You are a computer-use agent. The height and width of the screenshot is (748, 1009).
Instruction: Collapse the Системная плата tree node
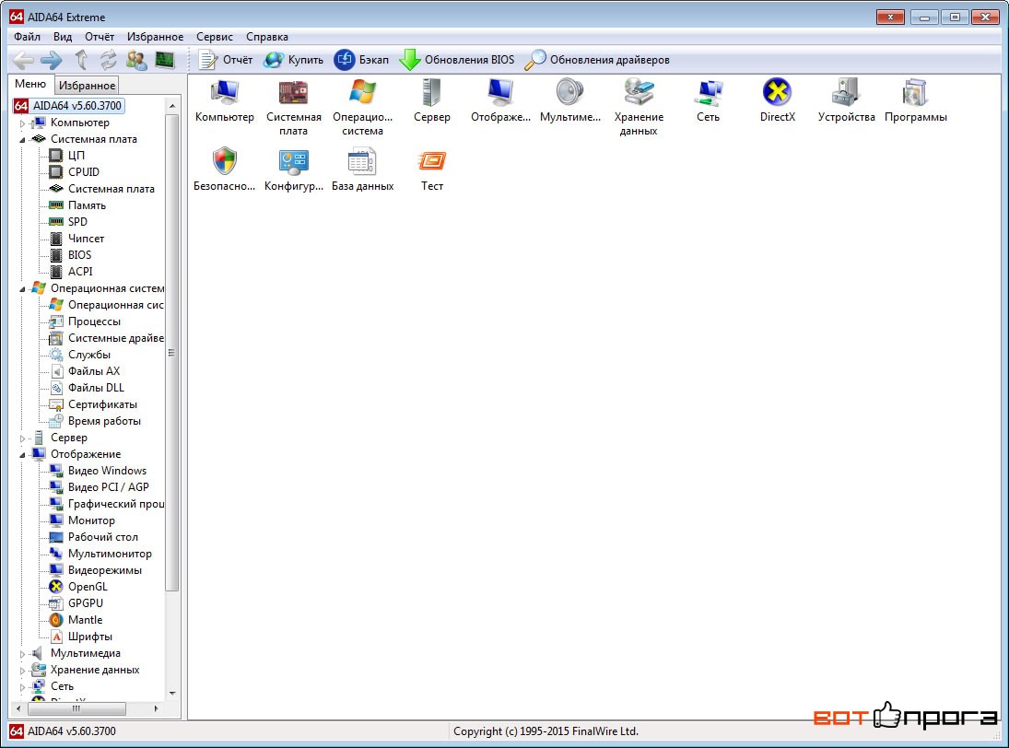coord(22,140)
